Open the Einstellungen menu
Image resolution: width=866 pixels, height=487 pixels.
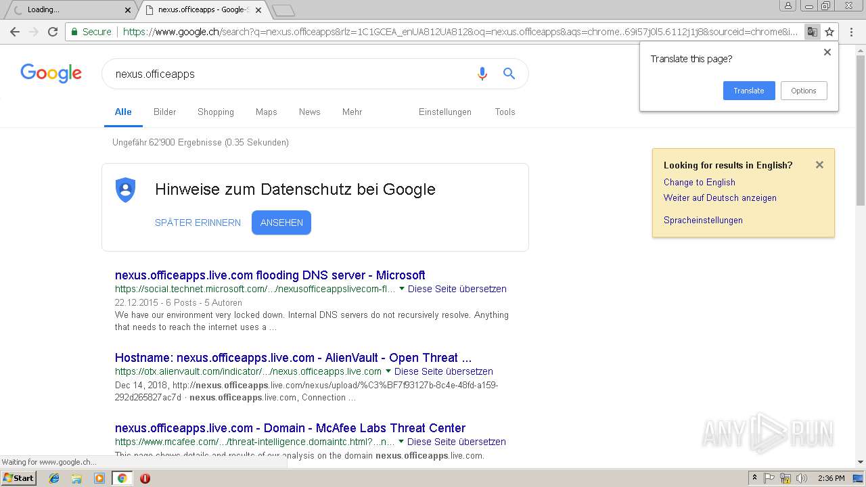pos(445,112)
